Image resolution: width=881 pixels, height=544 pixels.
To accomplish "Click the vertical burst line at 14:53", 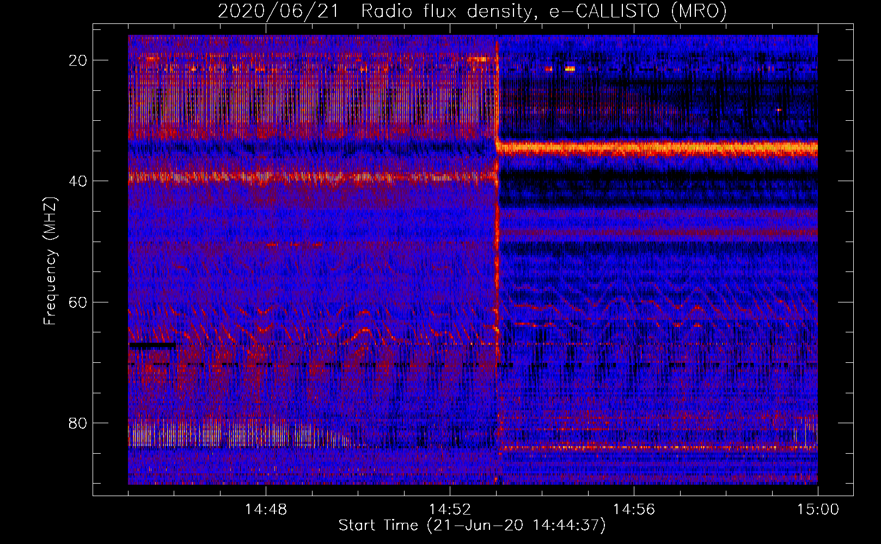I will coord(497,259).
